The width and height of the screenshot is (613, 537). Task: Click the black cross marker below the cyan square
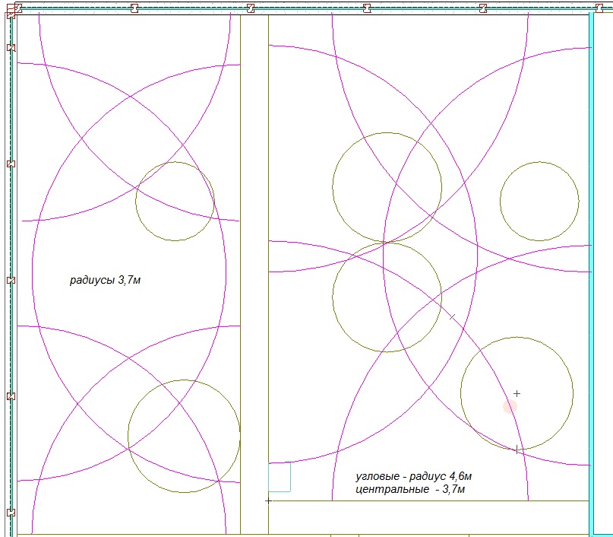[268, 500]
